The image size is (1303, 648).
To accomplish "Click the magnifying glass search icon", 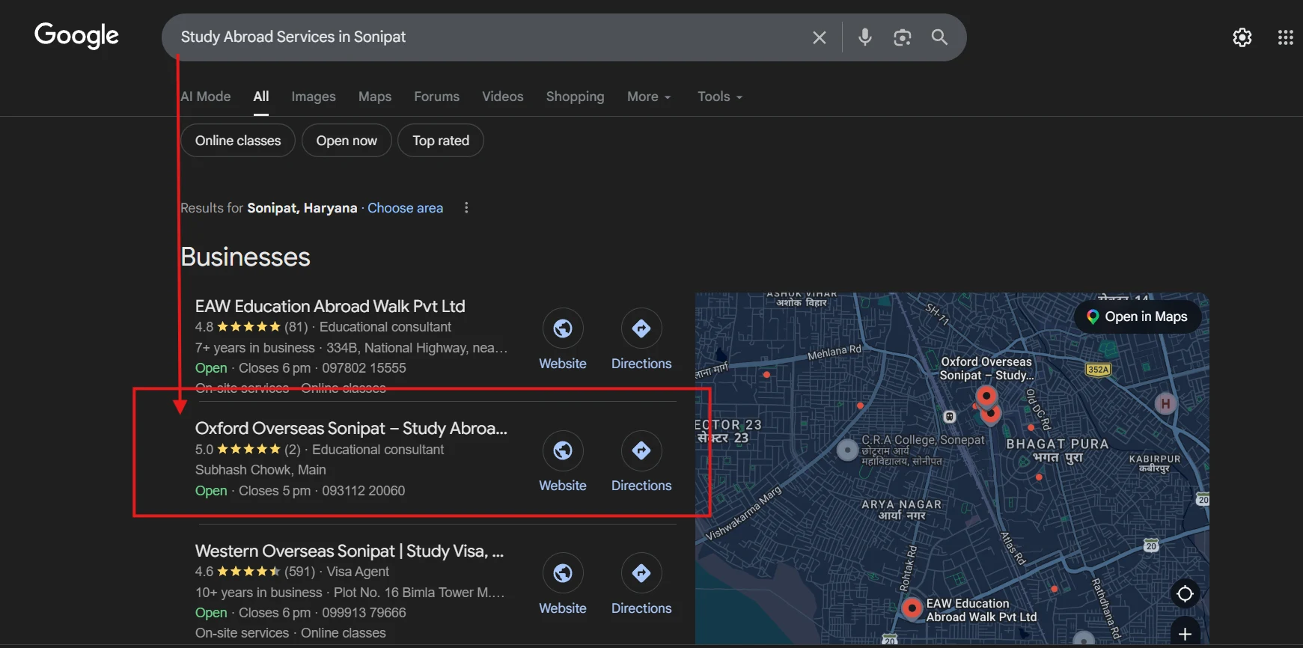I will click(x=939, y=37).
